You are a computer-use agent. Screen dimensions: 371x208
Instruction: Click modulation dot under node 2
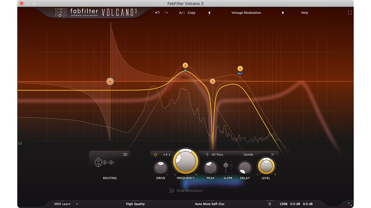coord(185,70)
